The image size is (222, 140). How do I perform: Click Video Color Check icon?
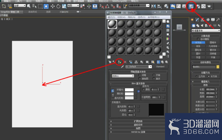click(x=168, y=39)
